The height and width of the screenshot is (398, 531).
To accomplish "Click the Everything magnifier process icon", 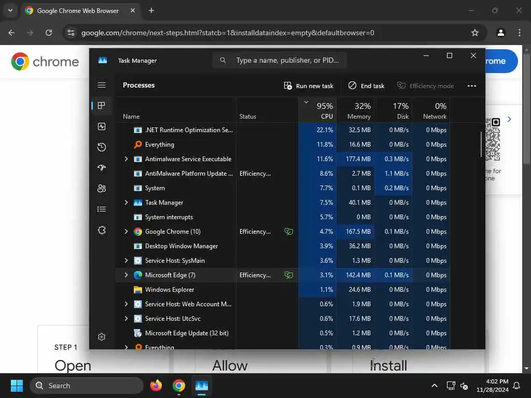I will click(x=138, y=145).
